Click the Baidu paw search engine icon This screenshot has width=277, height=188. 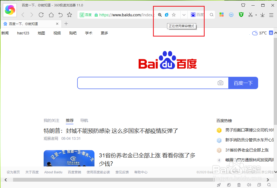tap(193, 15)
